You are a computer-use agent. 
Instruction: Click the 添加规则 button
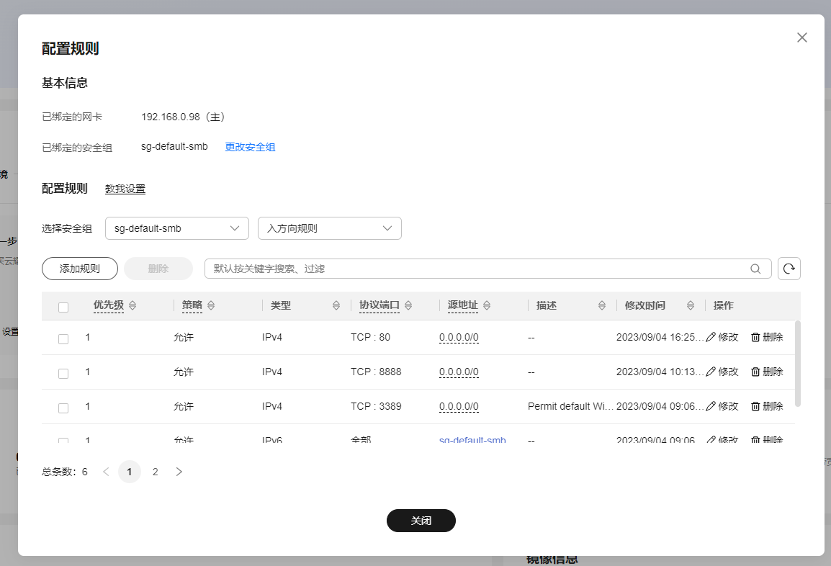pos(79,268)
